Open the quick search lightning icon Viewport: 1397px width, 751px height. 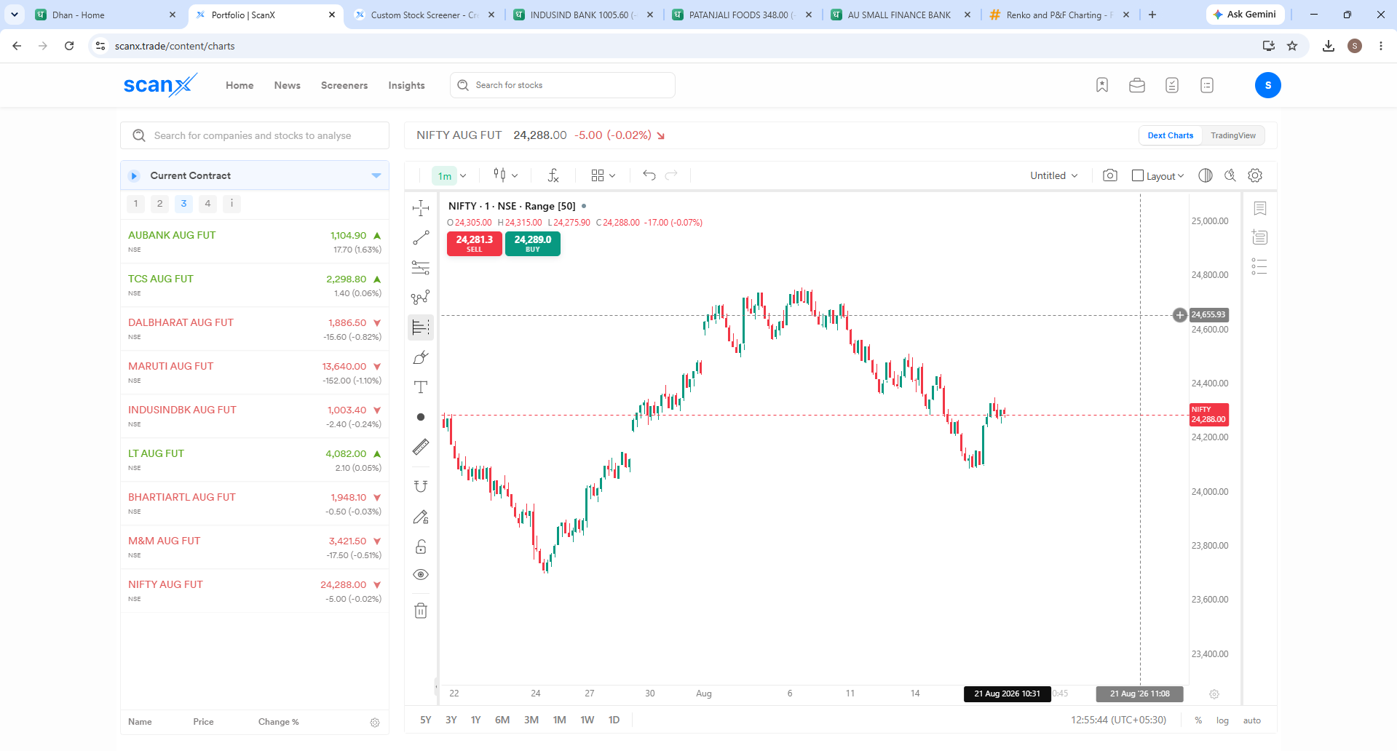pos(1230,175)
